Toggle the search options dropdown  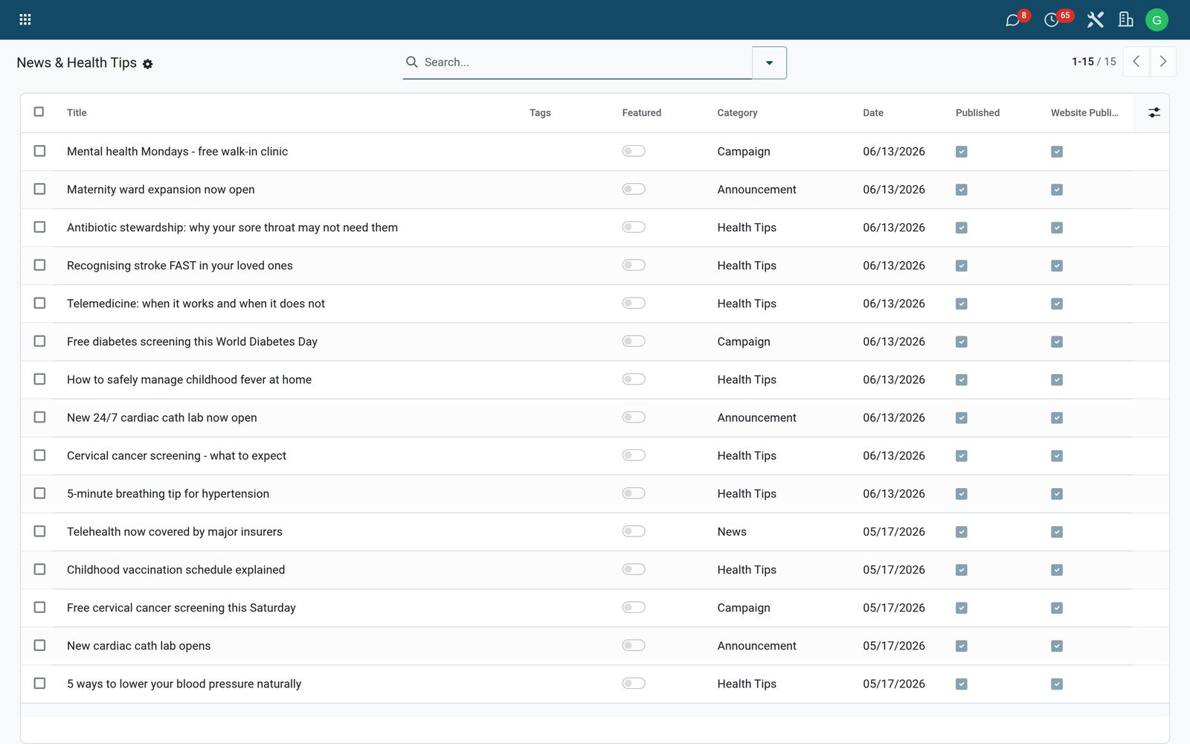click(x=769, y=62)
